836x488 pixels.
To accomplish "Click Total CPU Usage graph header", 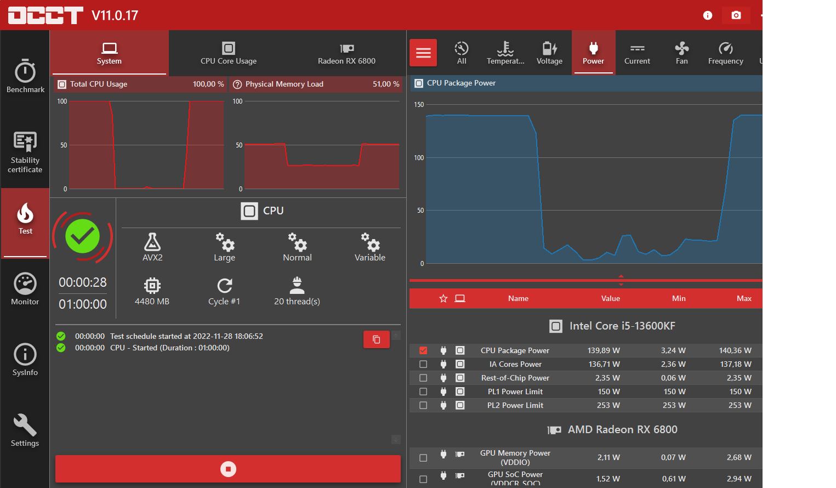I will (140, 84).
